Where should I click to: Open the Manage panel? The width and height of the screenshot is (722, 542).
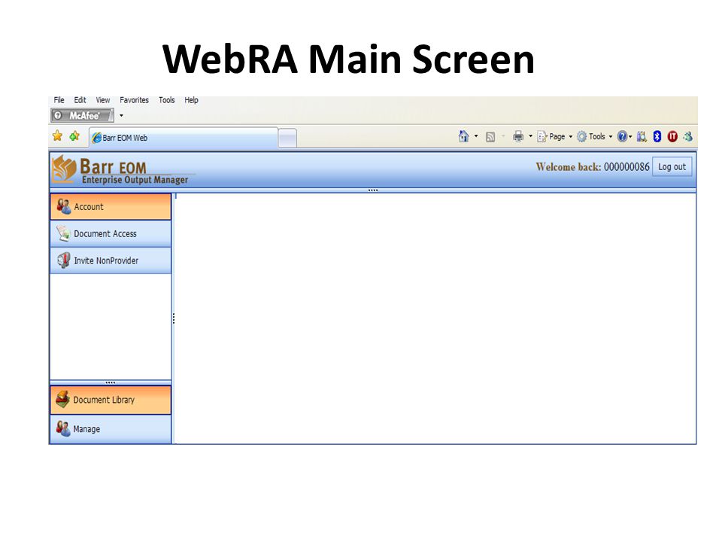(x=111, y=429)
